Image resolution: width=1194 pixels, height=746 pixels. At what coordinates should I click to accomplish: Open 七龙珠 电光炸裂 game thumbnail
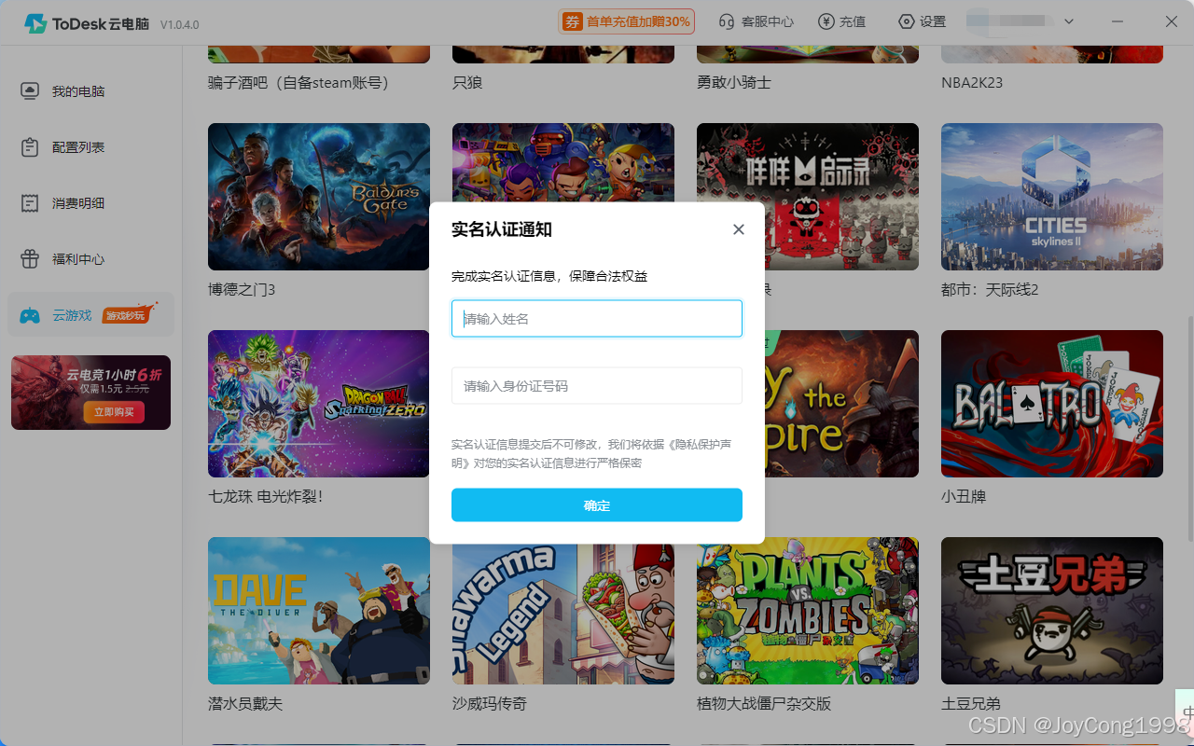[319, 404]
